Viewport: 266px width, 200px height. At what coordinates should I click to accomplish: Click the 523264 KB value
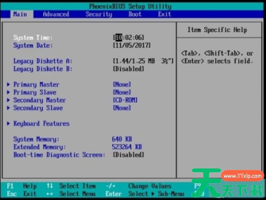coord(127,147)
